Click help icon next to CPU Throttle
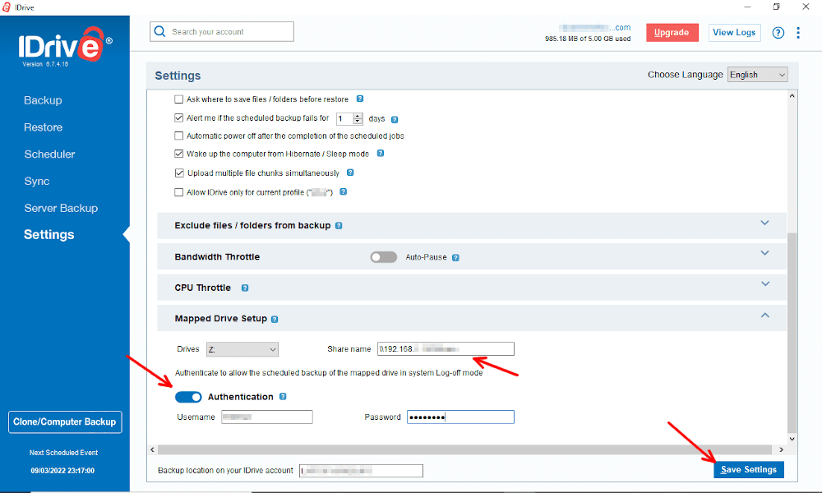Image resolution: width=822 pixels, height=493 pixels. coord(245,288)
